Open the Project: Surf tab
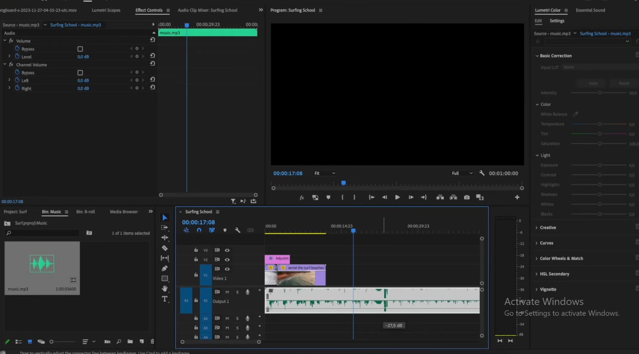This screenshot has width=639, height=354. click(15, 212)
